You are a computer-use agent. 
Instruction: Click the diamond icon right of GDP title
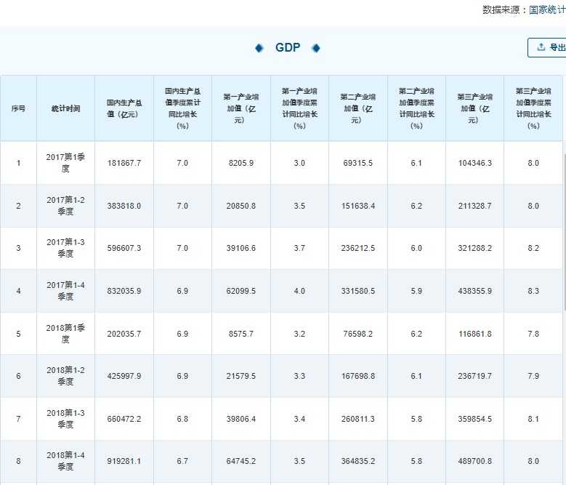(315, 48)
